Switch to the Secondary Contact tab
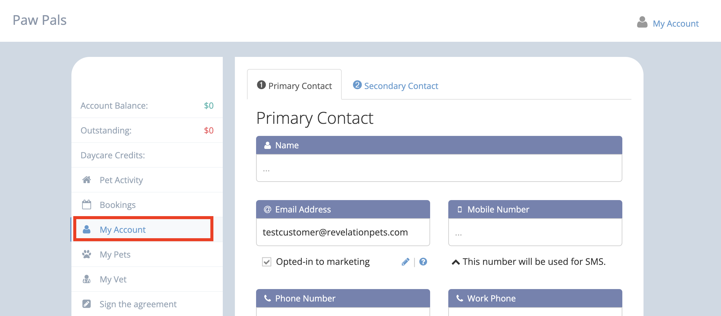Screen dimensions: 721x316 395,86
